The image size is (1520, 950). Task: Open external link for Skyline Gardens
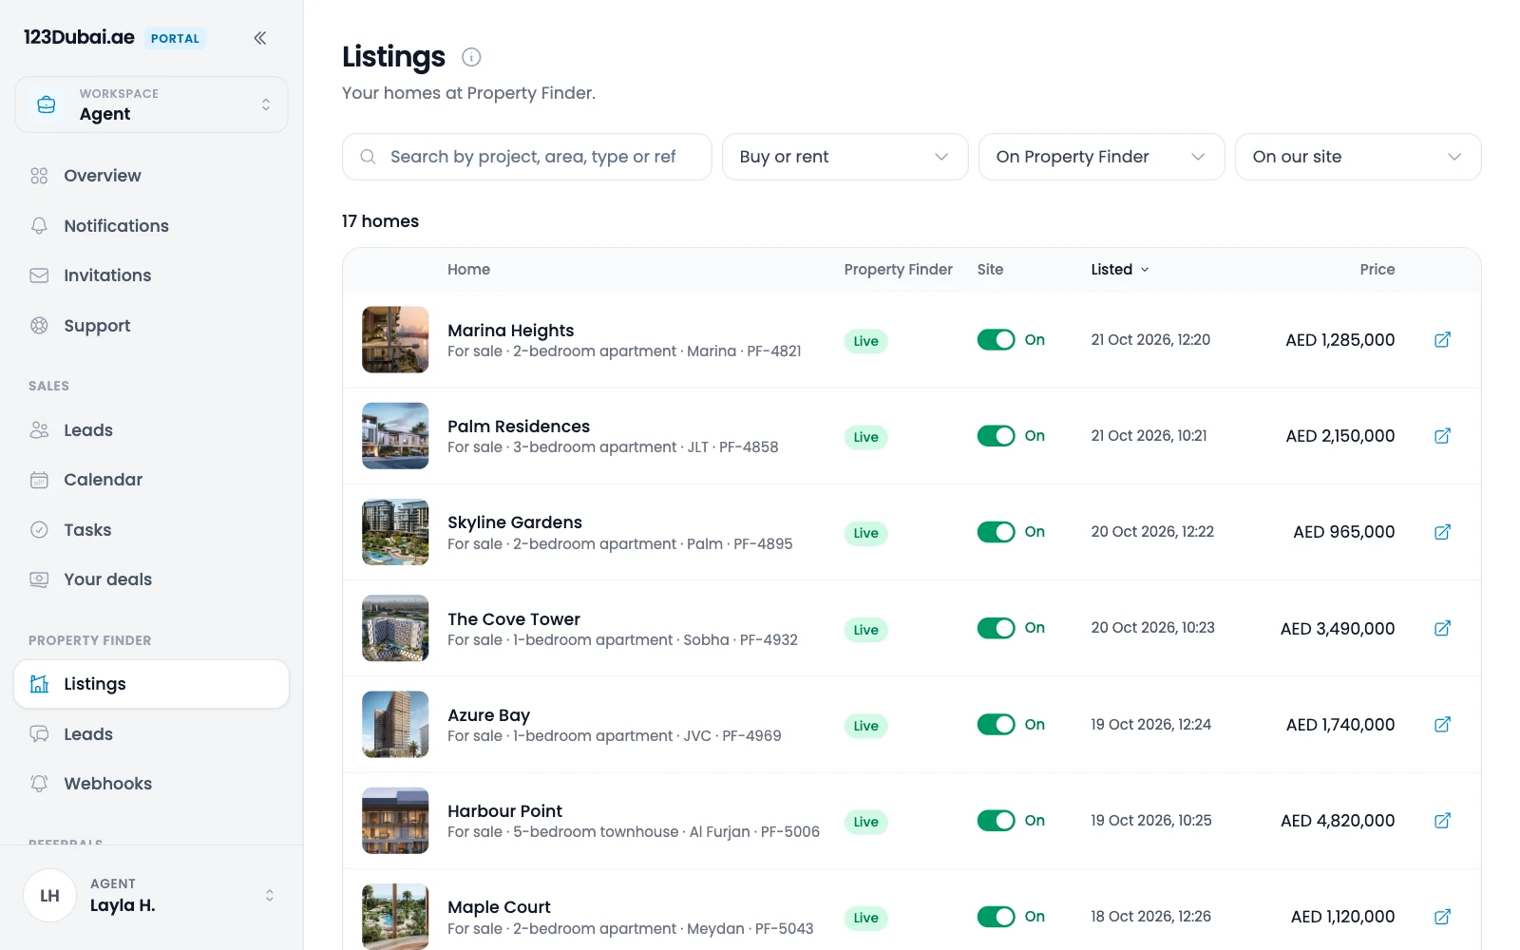(x=1442, y=532)
